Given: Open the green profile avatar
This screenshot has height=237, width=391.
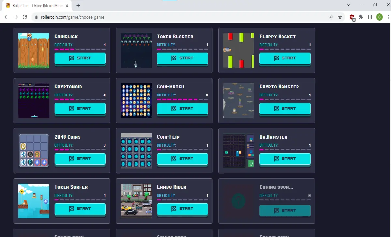Looking at the screenshot, I should click(x=379, y=17).
